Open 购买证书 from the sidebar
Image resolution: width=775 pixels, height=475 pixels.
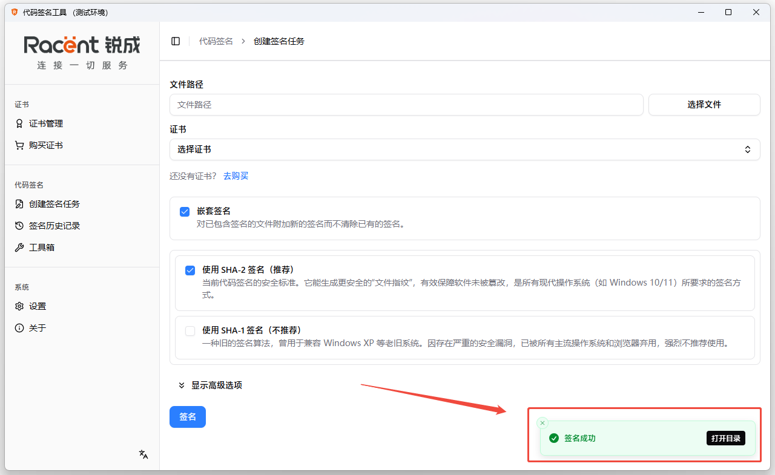[x=45, y=145]
